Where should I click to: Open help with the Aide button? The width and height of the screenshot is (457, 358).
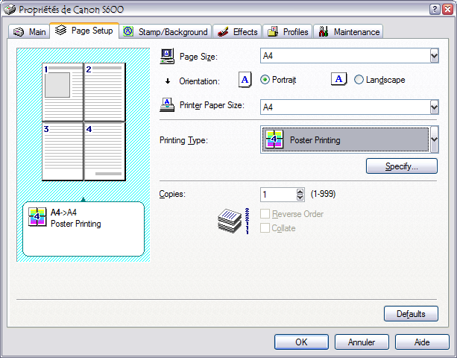click(x=422, y=342)
